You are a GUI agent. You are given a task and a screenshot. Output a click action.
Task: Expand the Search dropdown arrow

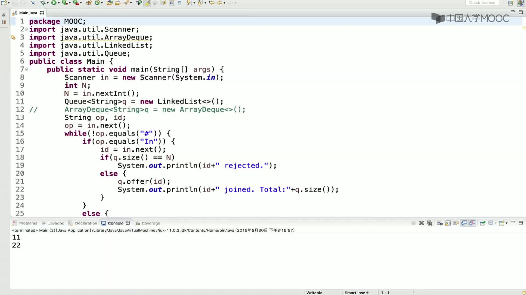pyautogui.click(x=131, y=3)
